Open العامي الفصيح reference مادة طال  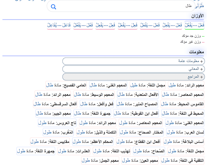coord(66,85)
